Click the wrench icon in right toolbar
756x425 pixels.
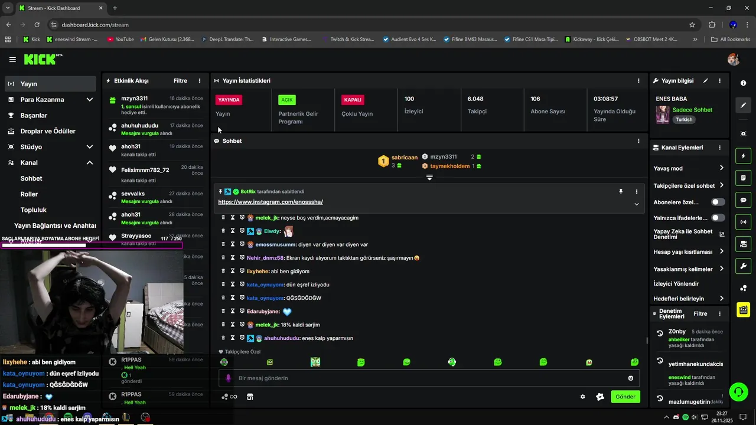(743, 266)
